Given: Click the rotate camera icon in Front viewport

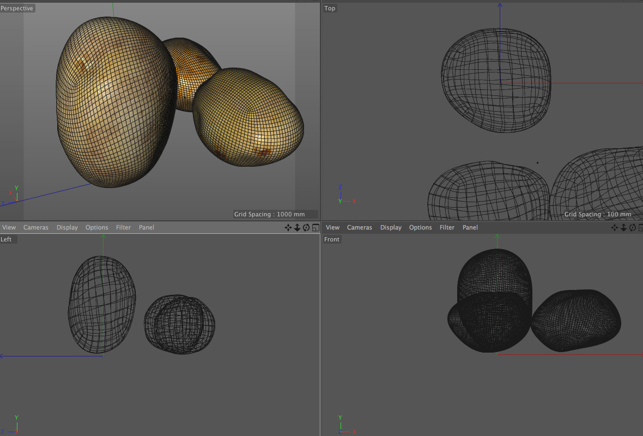Looking at the screenshot, I should coord(633,228).
